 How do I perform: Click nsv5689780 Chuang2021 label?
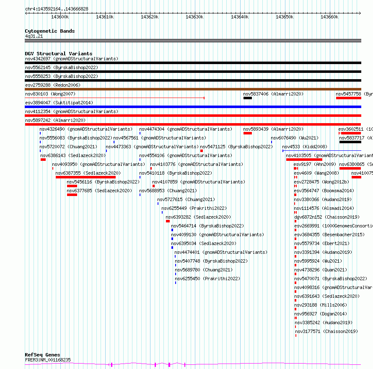coord(204,270)
